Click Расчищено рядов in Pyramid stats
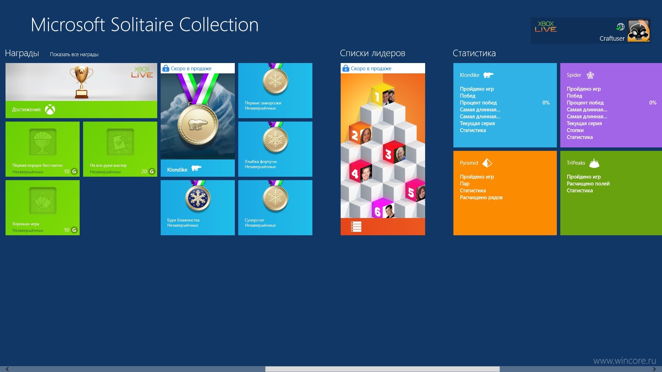Image resolution: width=662 pixels, height=372 pixels. [481, 197]
